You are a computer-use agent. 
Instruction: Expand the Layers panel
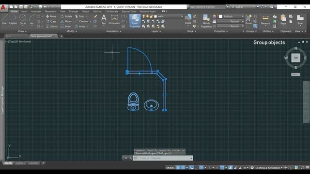tap(156, 31)
